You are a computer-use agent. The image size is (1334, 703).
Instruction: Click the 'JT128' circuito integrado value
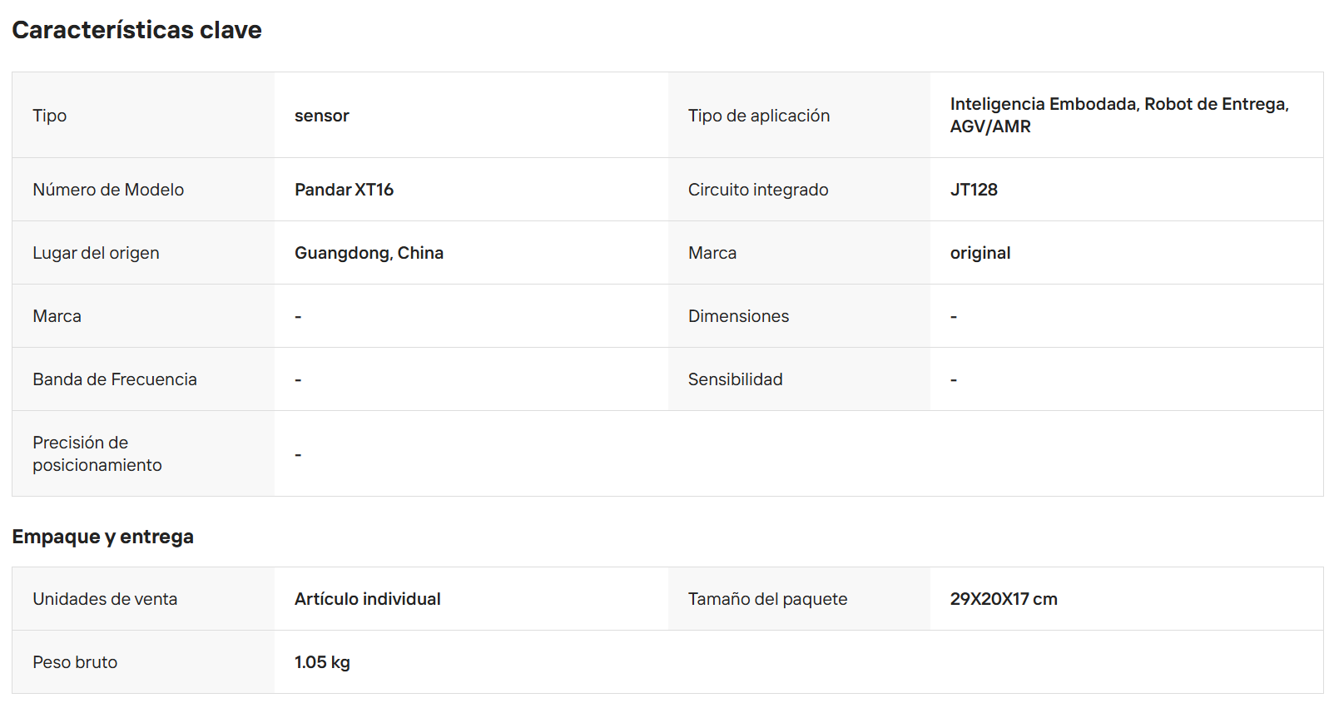click(974, 190)
